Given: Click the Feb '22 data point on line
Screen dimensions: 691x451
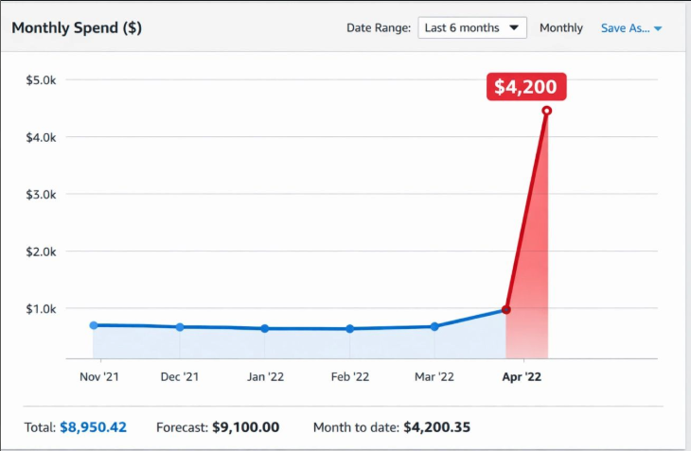Looking at the screenshot, I should tap(349, 328).
